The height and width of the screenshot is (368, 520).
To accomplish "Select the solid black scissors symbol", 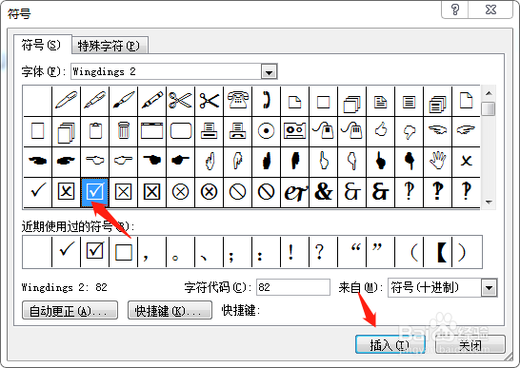I will [x=209, y=101].
